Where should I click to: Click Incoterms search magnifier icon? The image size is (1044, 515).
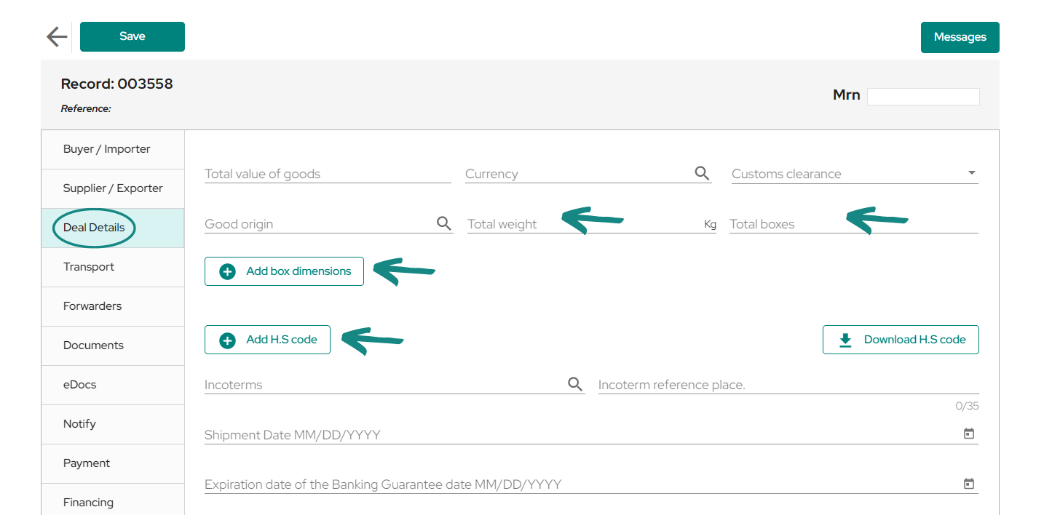tap(575, 384)
